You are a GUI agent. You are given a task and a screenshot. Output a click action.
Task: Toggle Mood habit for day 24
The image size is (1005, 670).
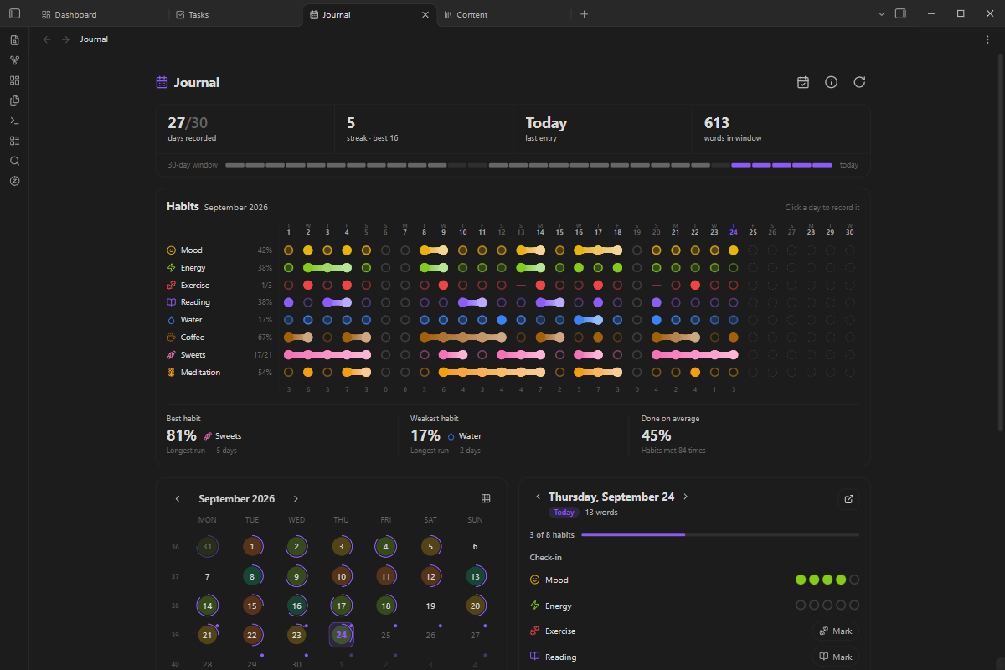coord(734,250)
